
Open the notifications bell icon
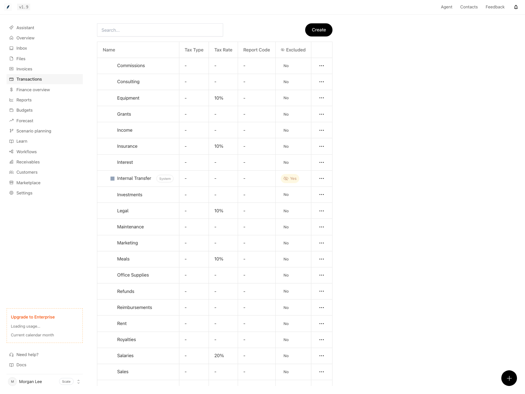point(516,7)
